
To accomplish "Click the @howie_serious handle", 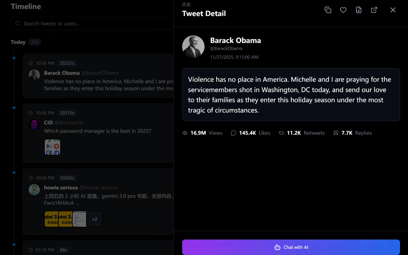I will pyautogui.click(x=98, y=188).
